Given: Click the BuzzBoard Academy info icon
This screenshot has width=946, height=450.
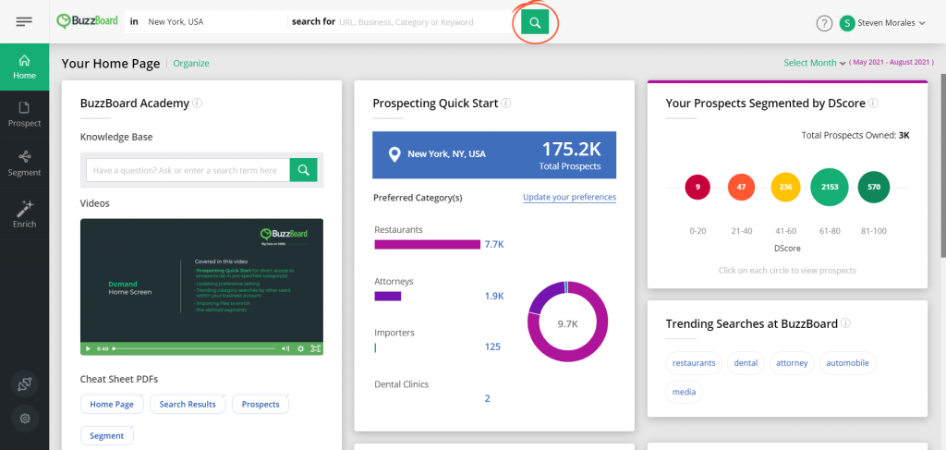Looking at the screenshot, I should (198, 103).
